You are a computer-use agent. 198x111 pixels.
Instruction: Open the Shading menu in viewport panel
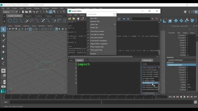(x=18, y=26)
